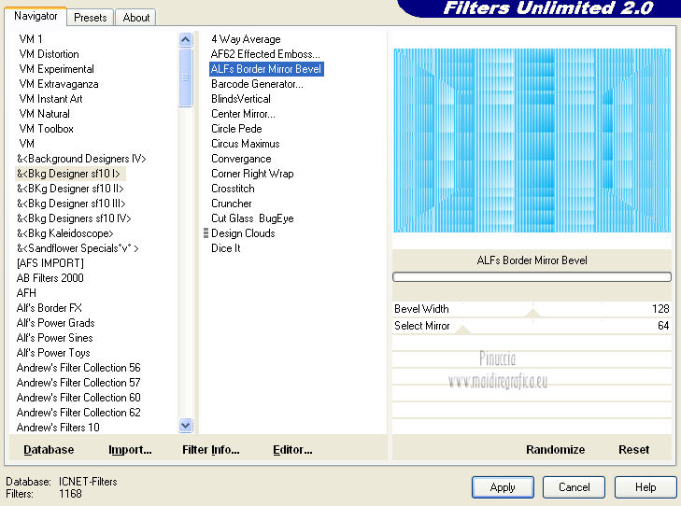Select Alf's Power Grads category
The height and width of the screenshot is (506, 681).
(x=56, y=323)
